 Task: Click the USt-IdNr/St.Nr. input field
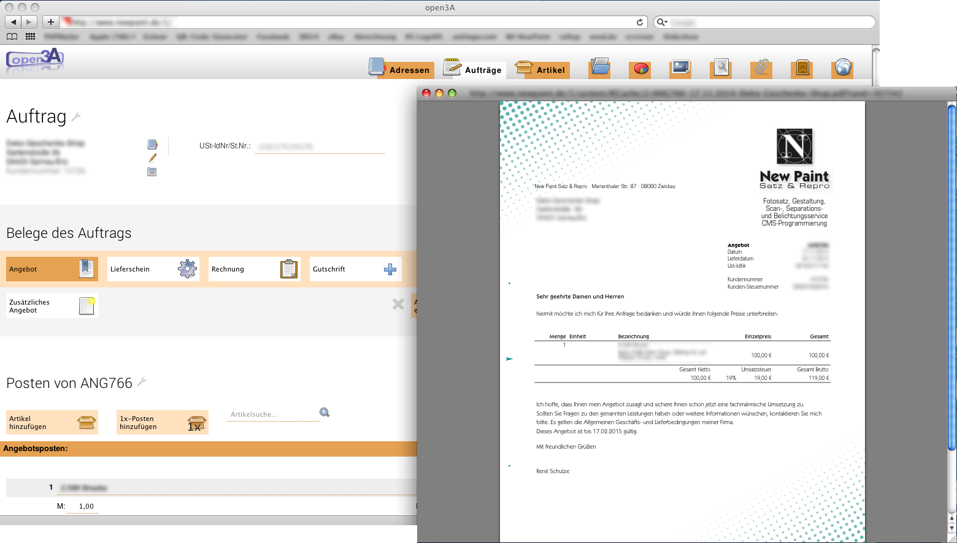tap(319, 146)
